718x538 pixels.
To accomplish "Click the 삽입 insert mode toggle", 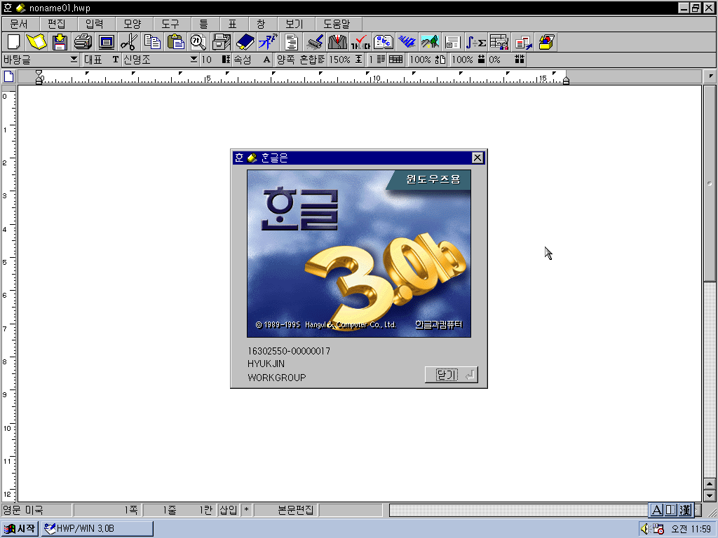I will click(228, 510).
